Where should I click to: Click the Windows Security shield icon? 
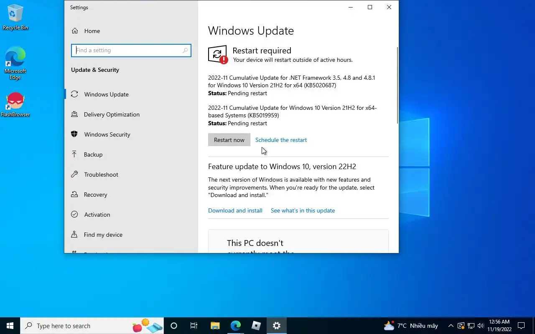[x=74, y=134]
